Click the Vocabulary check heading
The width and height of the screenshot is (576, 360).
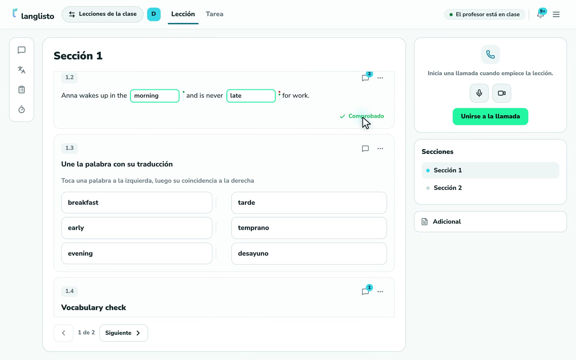click(x=94, y=307)
